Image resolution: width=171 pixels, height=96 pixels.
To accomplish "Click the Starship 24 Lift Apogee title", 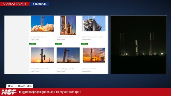I will [x=65, y=69].
